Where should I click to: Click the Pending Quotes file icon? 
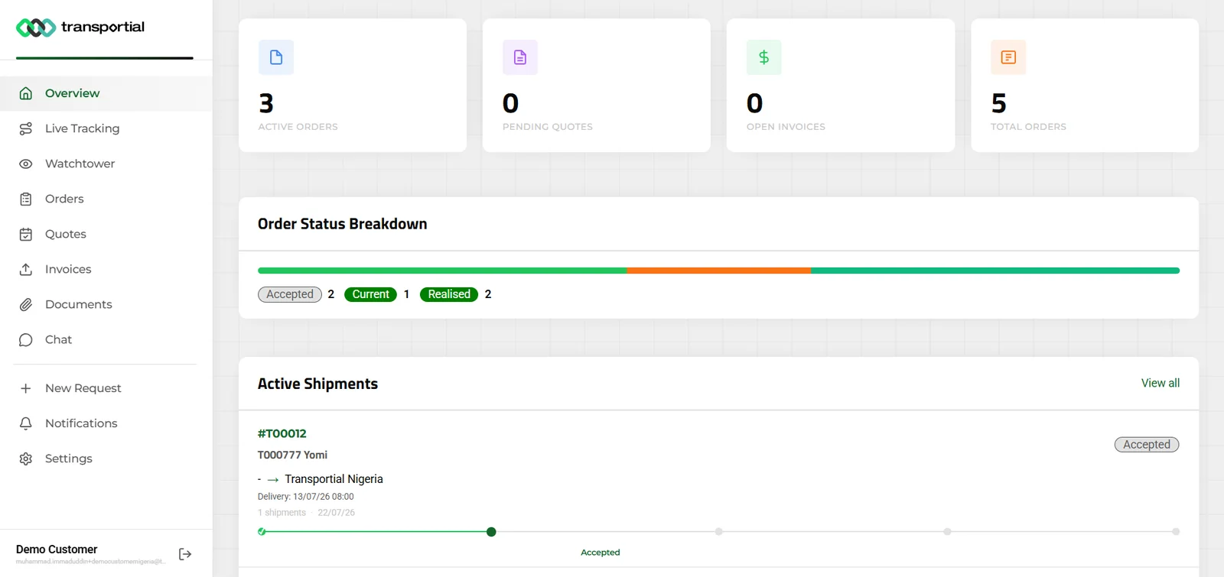(520, 57)
